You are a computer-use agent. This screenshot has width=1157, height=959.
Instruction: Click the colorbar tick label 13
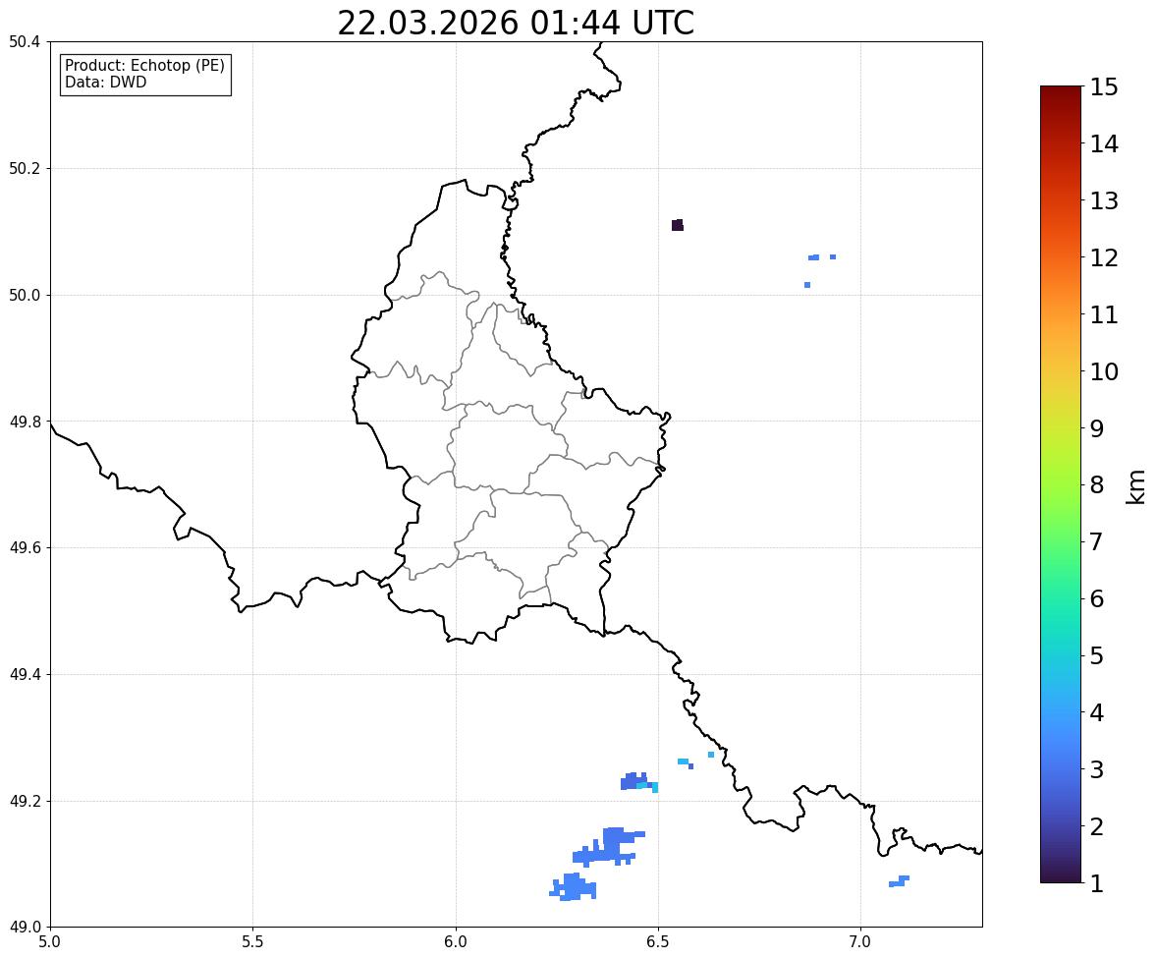pyautogui.click(x=1104, y=200)
